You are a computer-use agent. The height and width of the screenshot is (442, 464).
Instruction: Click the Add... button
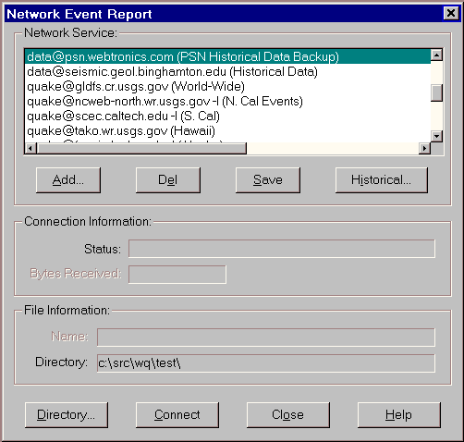pyautogui.click(x=68, y=180)
